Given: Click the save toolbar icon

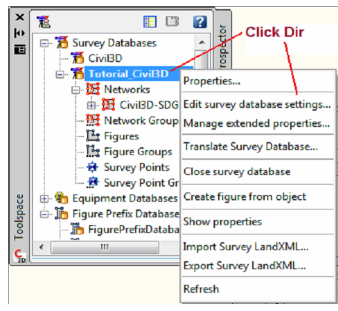Looking at the screenshot, I should [172, 22].
